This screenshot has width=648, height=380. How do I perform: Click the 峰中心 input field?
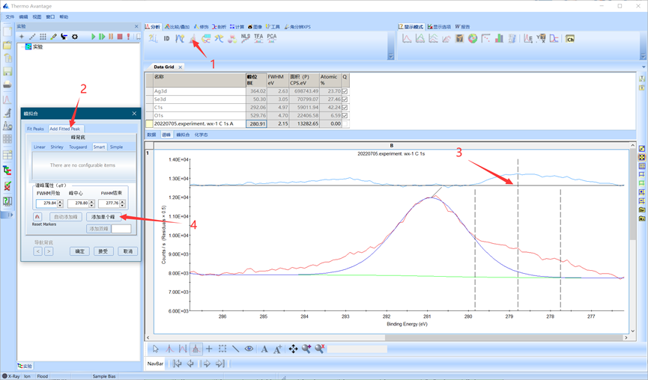click(x=77, y=203)
